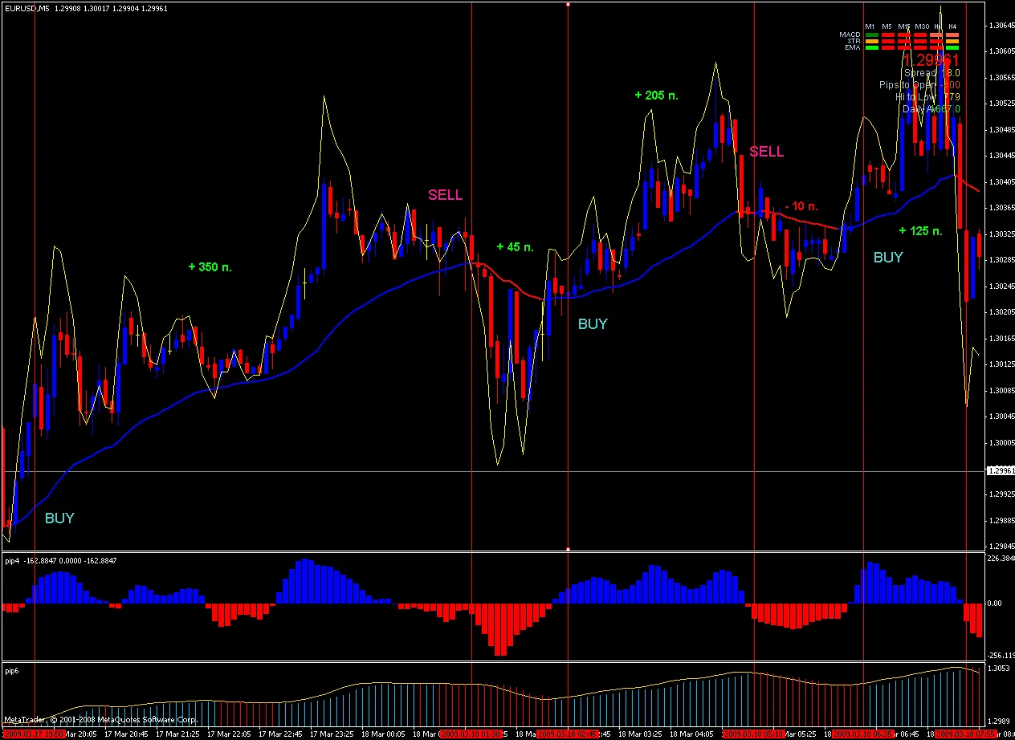Click the M5 MACD red signal bar
Screen dimensions: 1015x740
pyautogui.click(x=888, y=35)
